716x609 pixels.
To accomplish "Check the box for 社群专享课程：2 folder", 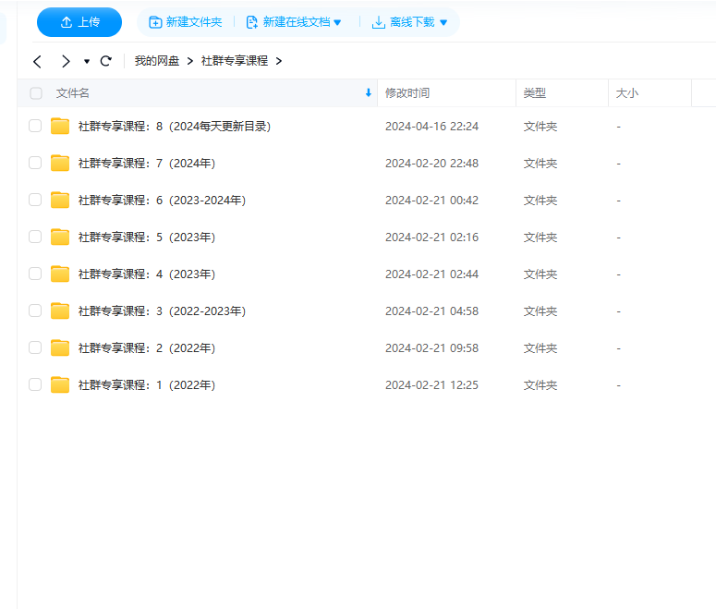I will tap(35, 347).
